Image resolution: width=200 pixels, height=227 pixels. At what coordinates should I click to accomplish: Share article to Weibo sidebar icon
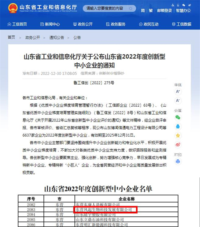[x=178, y=145]
